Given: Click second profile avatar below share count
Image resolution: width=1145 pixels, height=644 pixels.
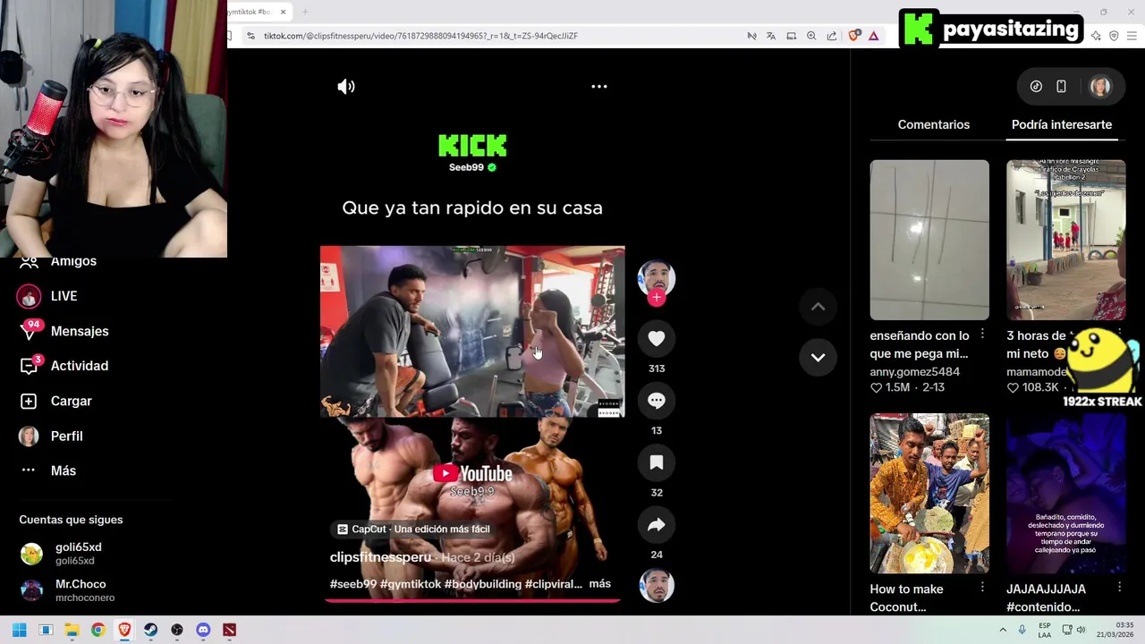Looking at the screenshot, I should coord(657,587).
